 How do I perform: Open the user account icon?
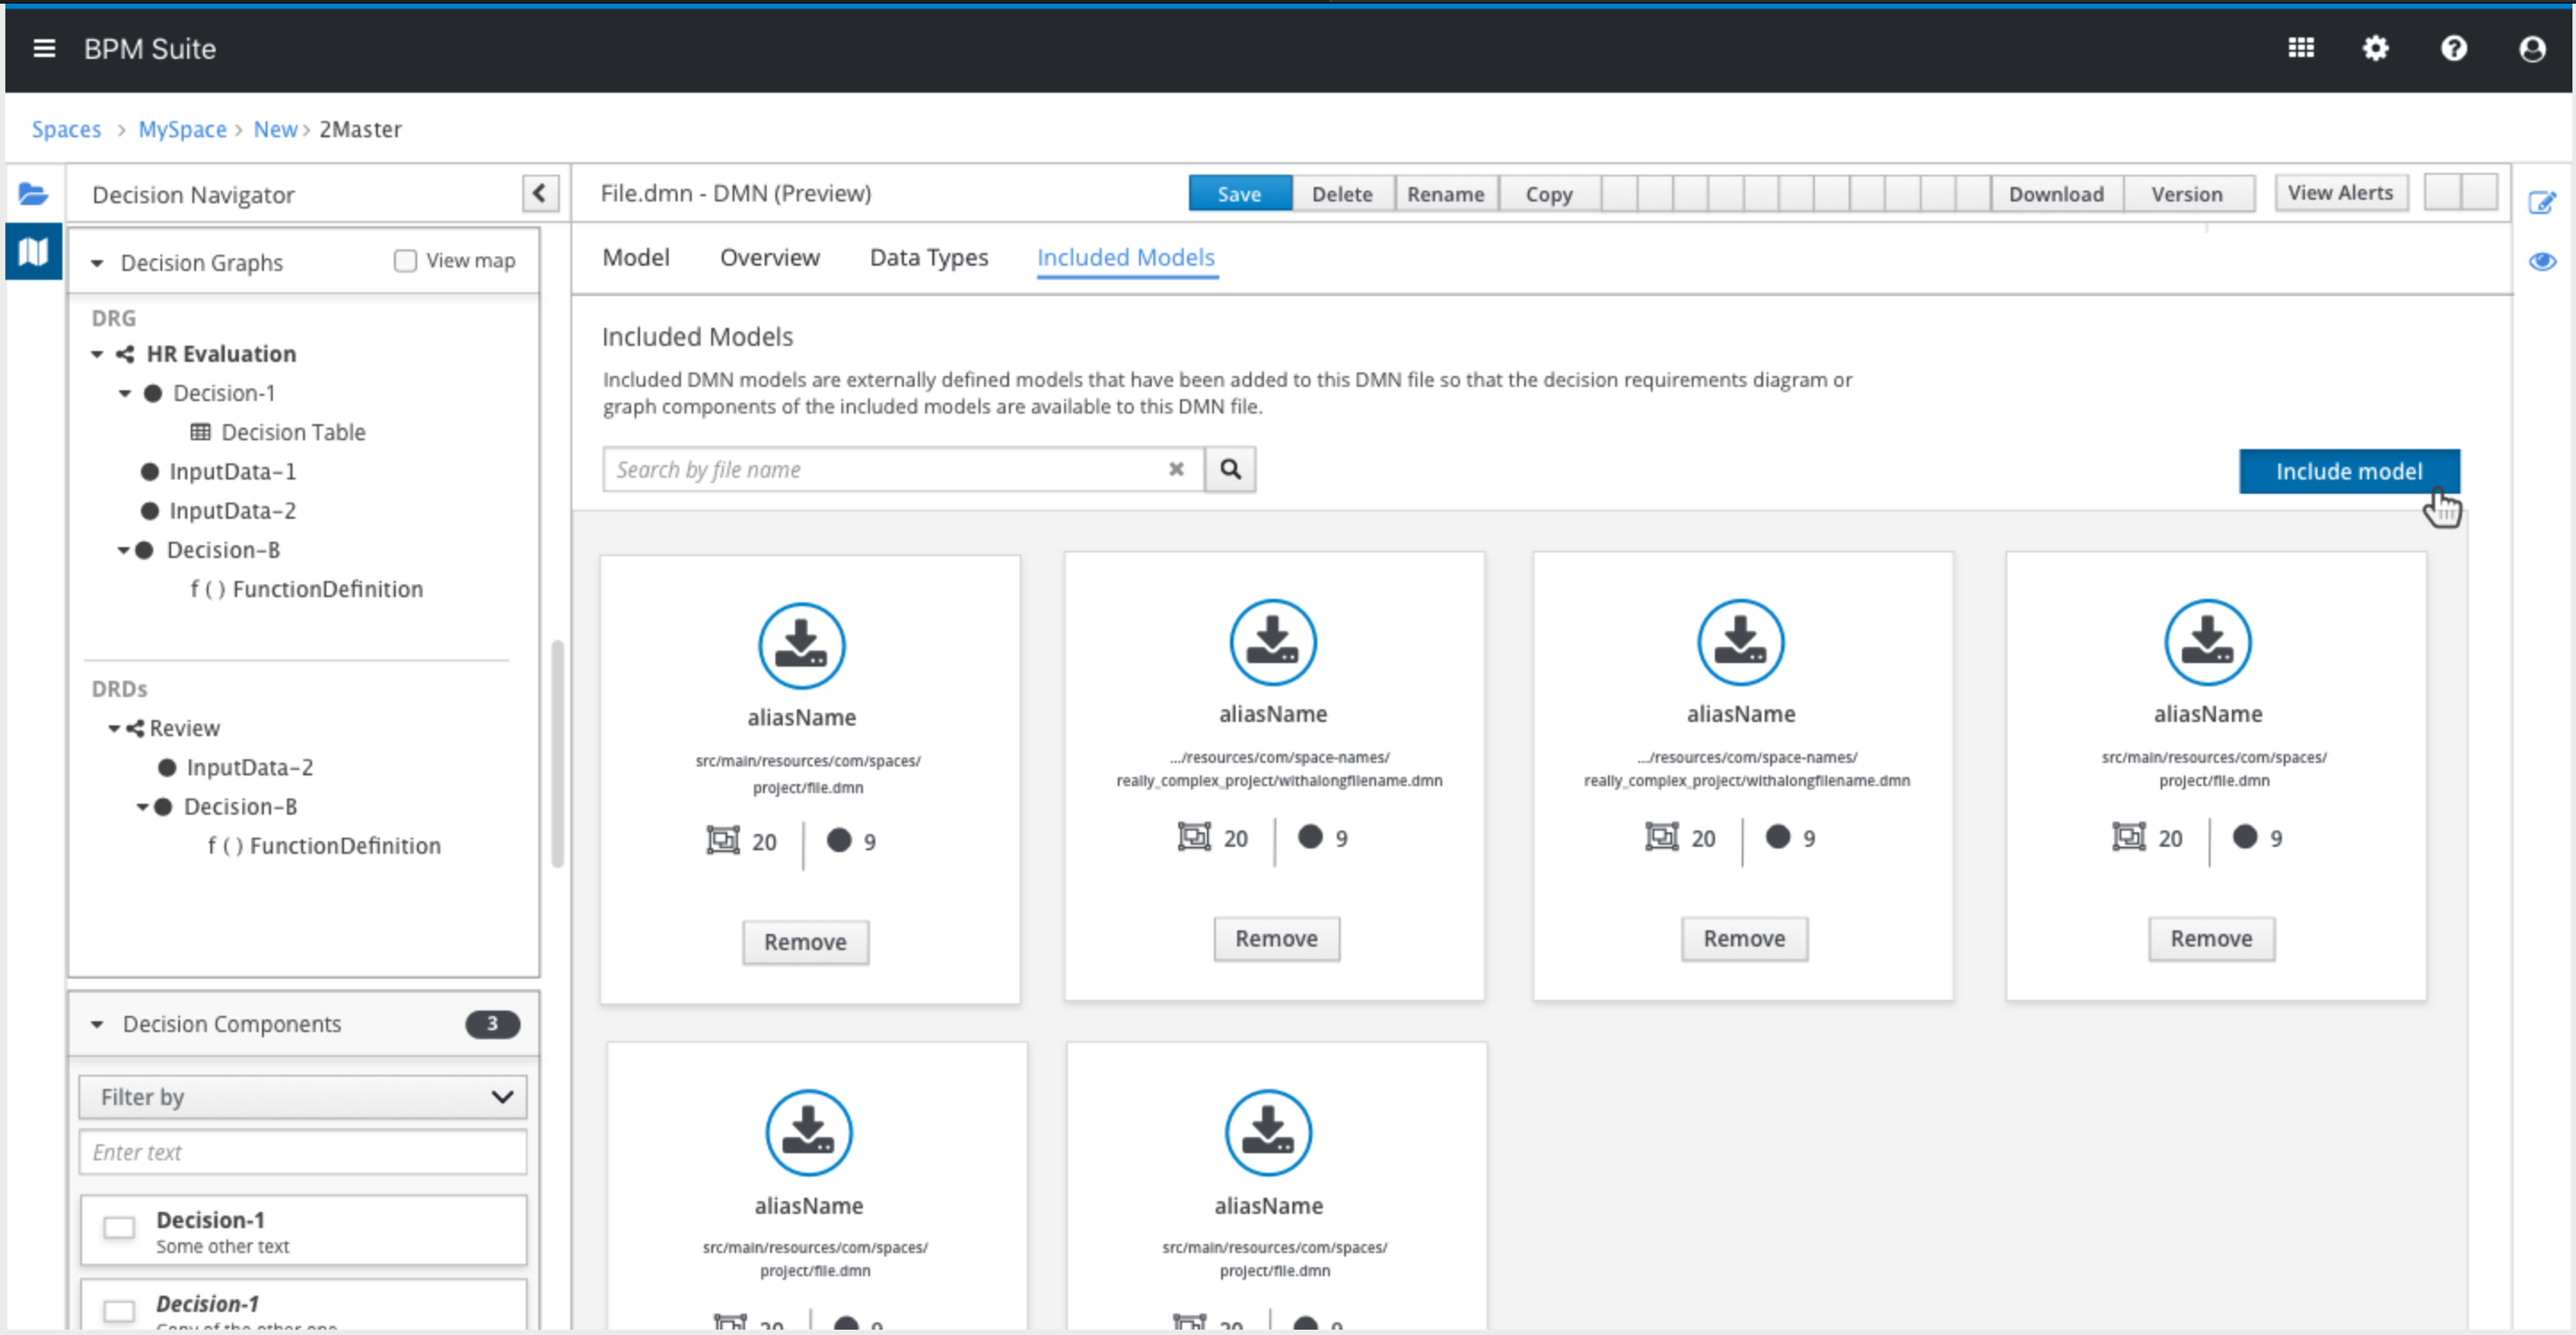(x=2531, y=48)
